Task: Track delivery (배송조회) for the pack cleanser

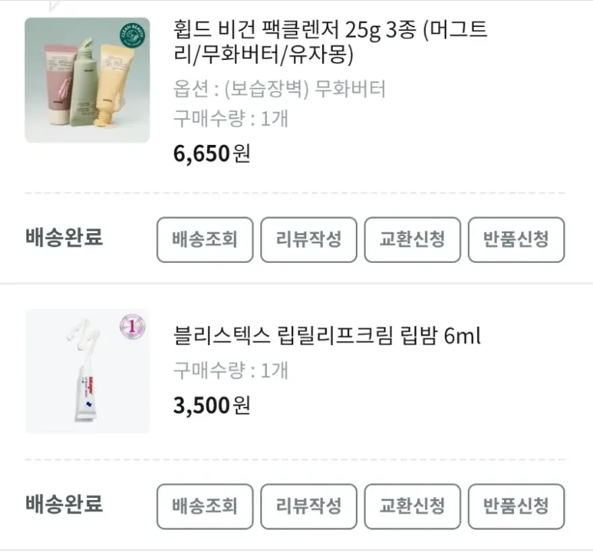Action: [x=205, y=240]
